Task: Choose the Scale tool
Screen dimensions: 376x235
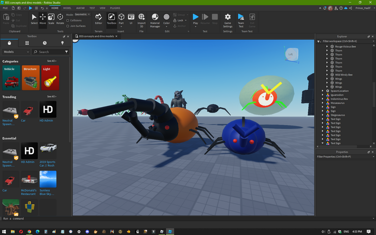Action: point(51,19)
